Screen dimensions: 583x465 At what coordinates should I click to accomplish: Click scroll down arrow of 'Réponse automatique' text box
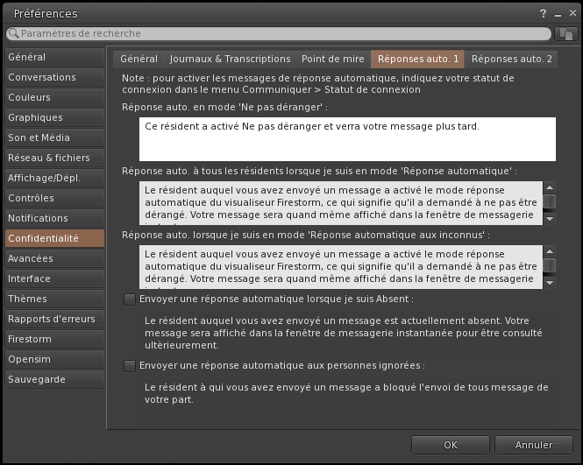tap(550, 218)
